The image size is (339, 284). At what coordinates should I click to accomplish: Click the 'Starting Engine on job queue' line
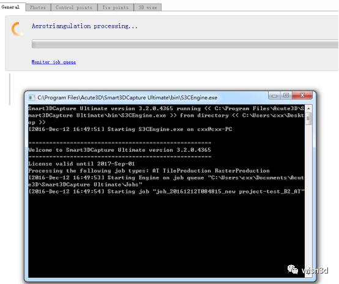[x=166, y=181]
